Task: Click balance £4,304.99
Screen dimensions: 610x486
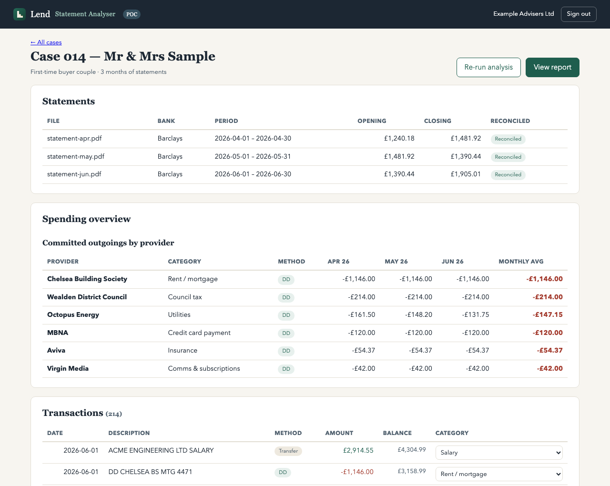Action: [412, 450]
